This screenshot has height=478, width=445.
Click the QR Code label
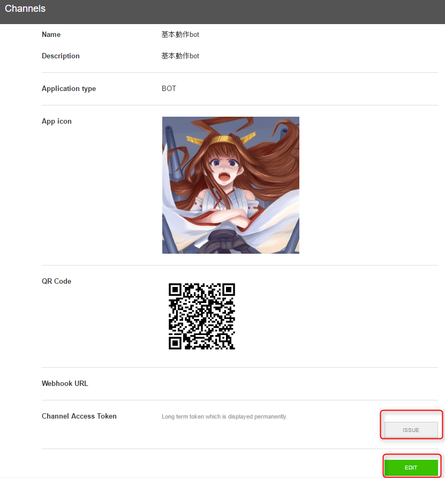(56, 281)
